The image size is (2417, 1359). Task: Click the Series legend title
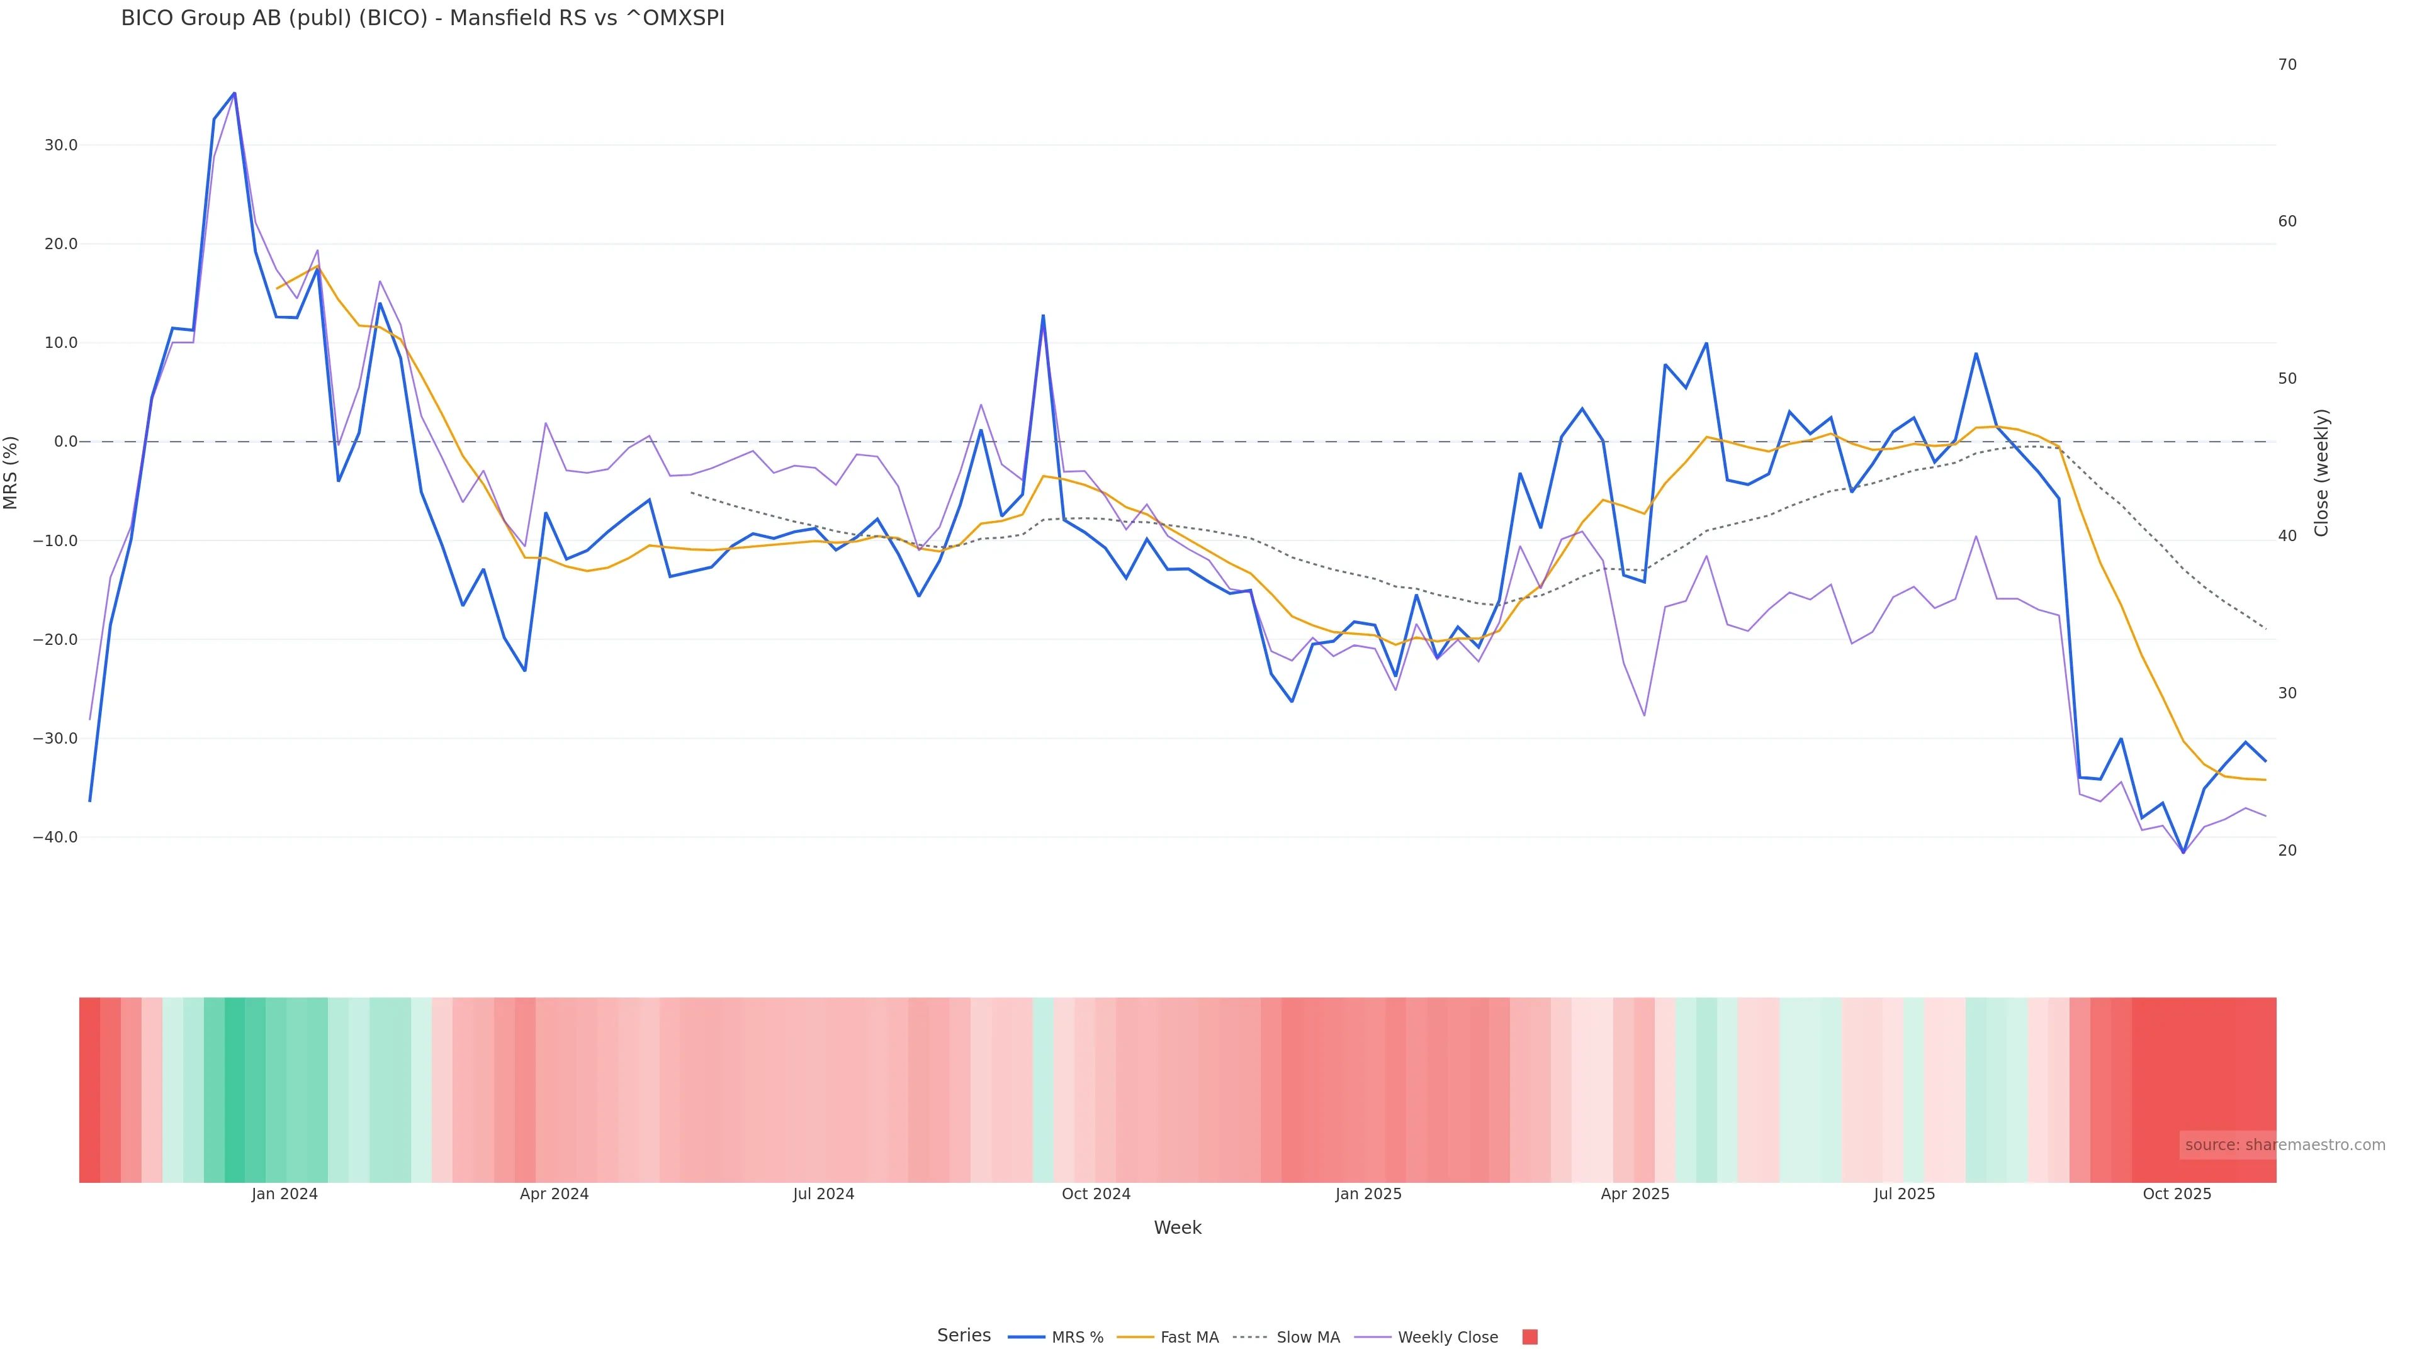coord(964,1336)
